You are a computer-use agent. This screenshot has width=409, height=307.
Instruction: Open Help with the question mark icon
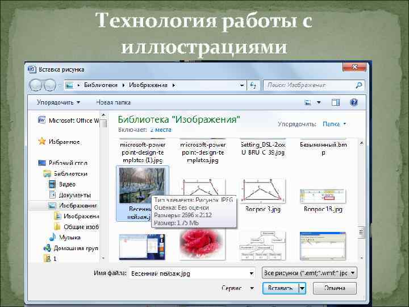point(353,102)
